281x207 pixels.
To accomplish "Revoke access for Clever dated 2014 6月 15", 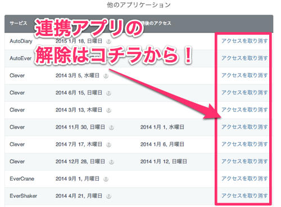I will [244, 93].
